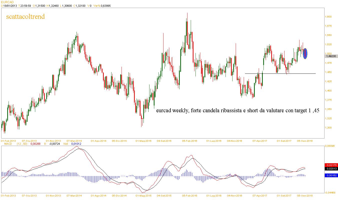Screen dimensions: 338x200
Task: Click the blue histogram value badge 0,00162
Action: click(x=331, y=175)
